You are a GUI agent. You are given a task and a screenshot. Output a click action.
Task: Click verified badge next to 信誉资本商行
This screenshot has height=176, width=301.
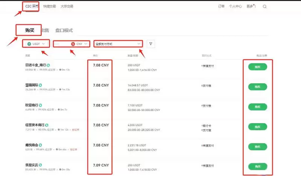[47, 125]
